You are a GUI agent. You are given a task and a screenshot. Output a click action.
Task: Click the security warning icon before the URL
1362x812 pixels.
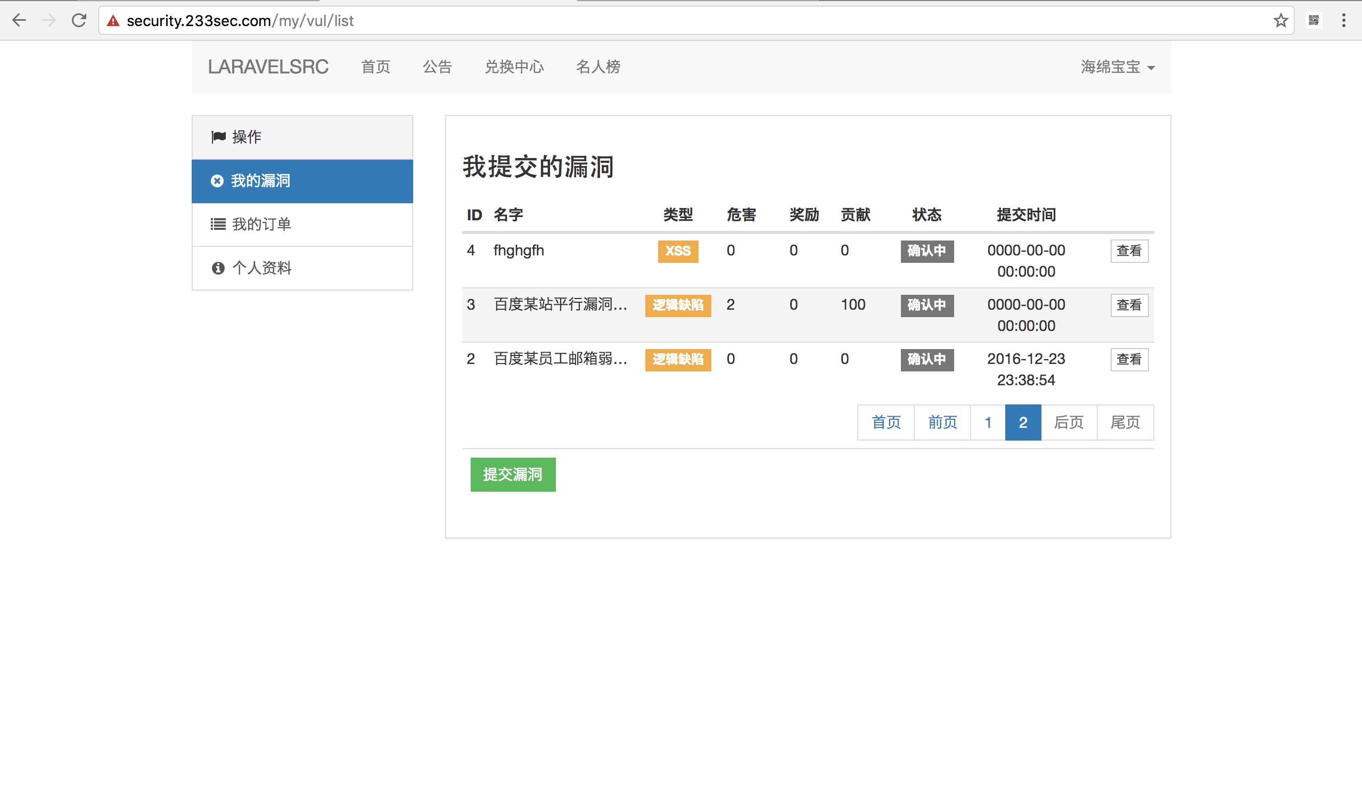click(113, 20)
